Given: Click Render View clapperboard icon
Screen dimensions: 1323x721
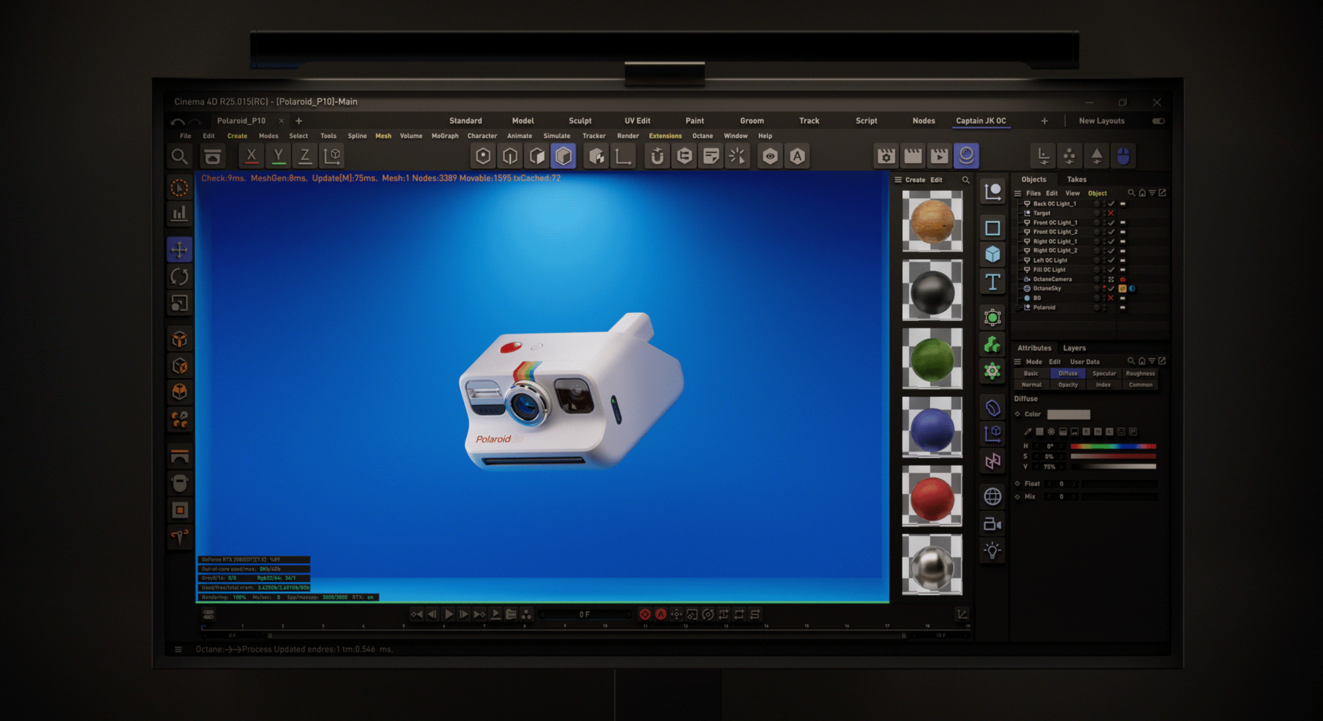Looking at the screenshot, I should (912, 156).
